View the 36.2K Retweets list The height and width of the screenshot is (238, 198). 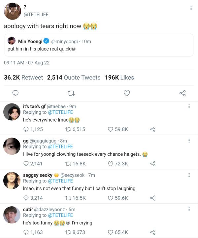(23, 77)
